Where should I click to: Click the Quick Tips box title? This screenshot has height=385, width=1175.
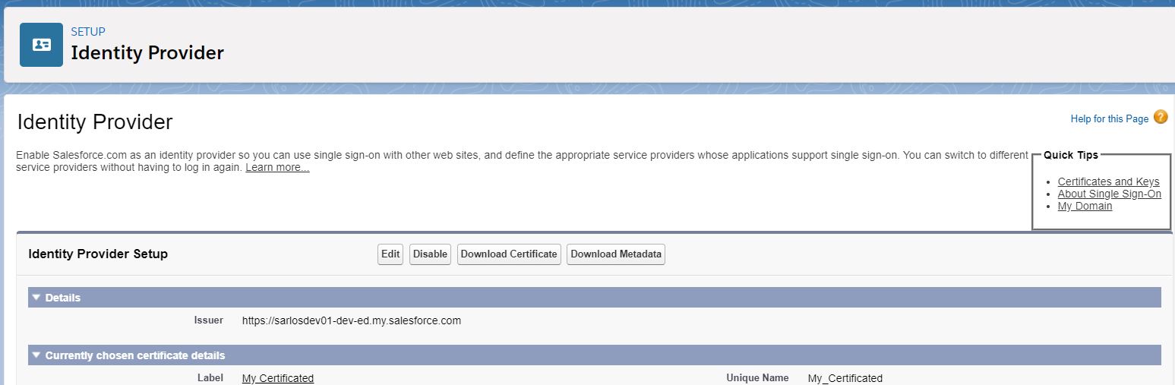click(x=1070, y=155)
